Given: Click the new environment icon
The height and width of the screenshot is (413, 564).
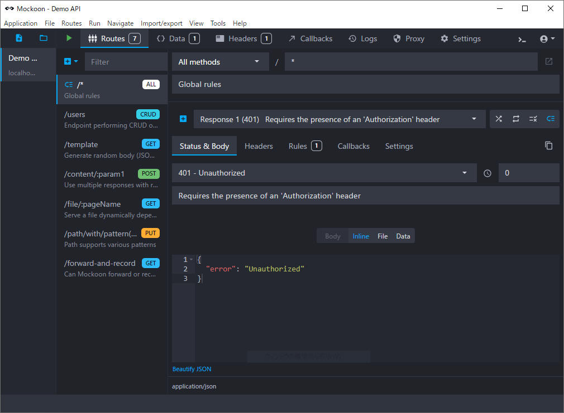Looking at the screenshot, I should tap(19, 38).
